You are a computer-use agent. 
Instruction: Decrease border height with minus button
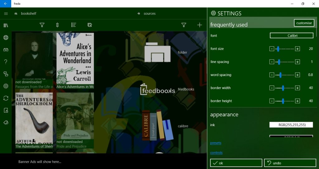(272, 101)
